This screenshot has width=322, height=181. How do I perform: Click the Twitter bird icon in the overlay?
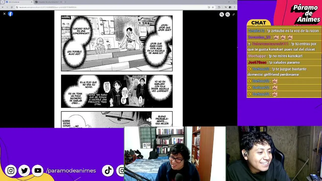[x=24, y=171]
